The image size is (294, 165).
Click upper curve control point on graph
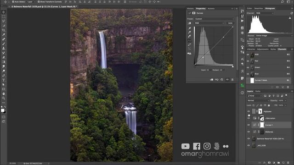click(x=223, y=38)
